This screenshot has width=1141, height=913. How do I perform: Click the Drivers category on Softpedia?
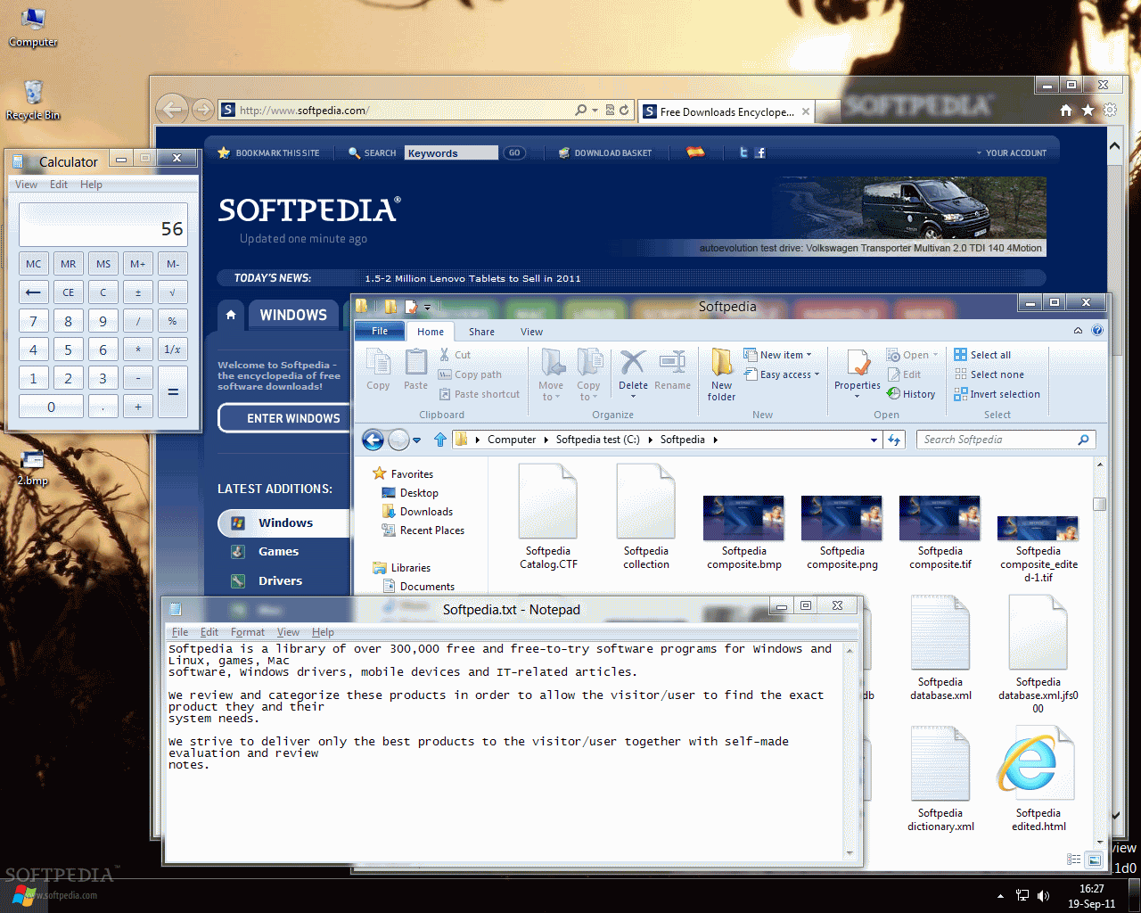[x=280, y=581]
